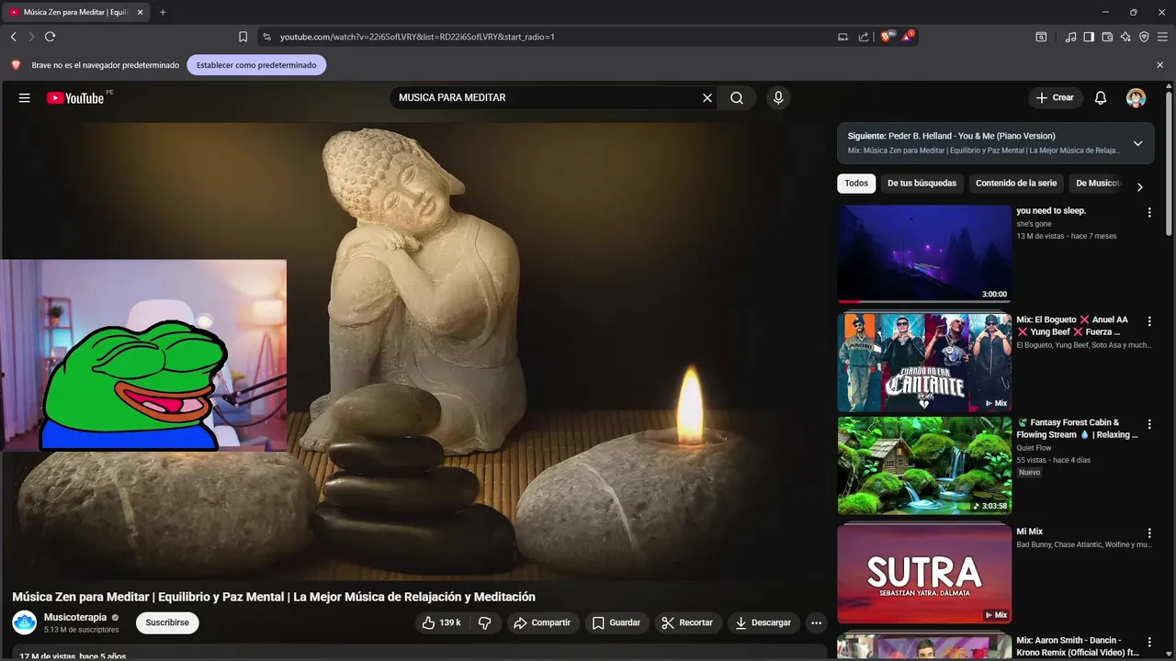This screenshot has width=1176, height=661.
Task: Save the video with Guardar
Action: [x=616, y=622]
